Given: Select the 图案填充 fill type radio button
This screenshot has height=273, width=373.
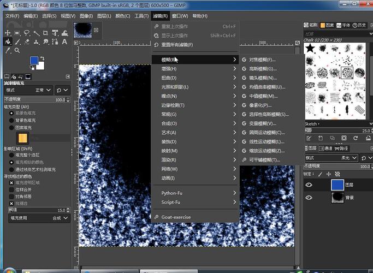Looking at the screenshot, I should (x=11, y=127).
